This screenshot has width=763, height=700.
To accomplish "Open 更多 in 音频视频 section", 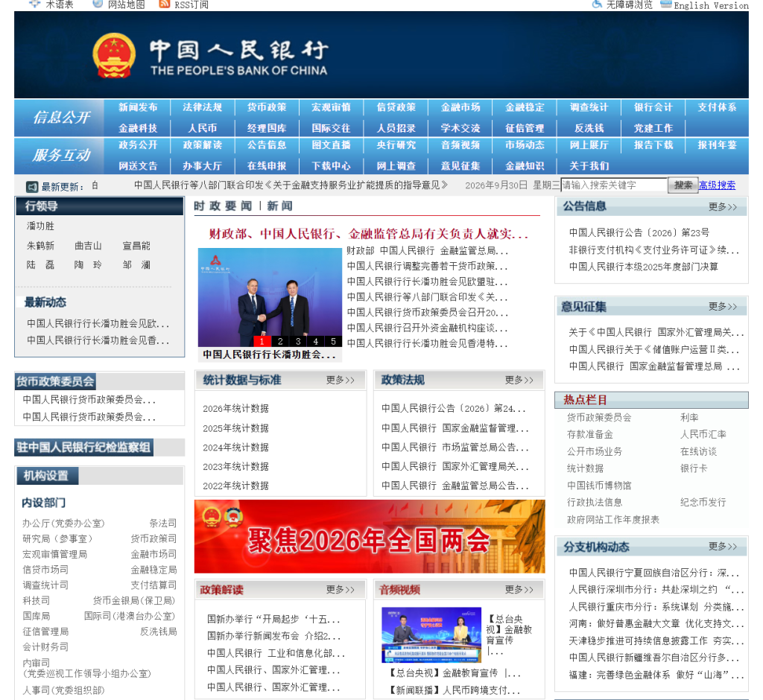I will click(519, 590).
